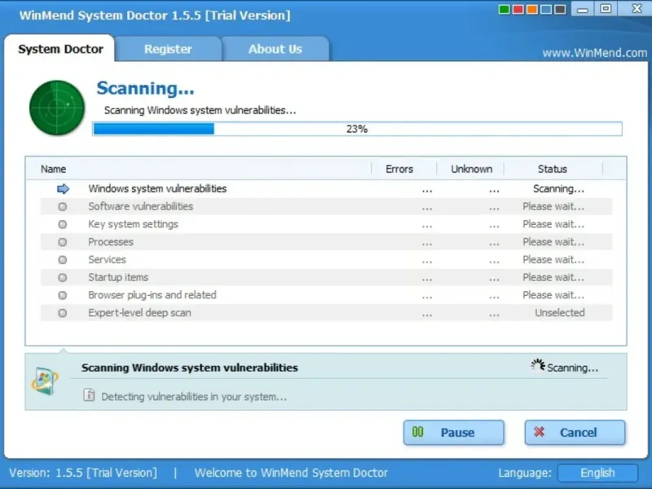Select the Software vulnerabilities row
The height and width of the screenshot is (489, 652).
click(327, 207)
